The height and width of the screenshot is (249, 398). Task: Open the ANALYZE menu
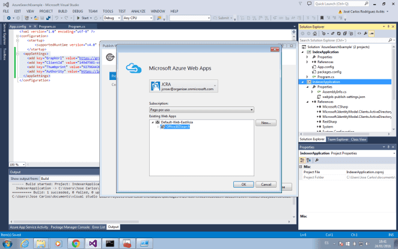(138, 11)
